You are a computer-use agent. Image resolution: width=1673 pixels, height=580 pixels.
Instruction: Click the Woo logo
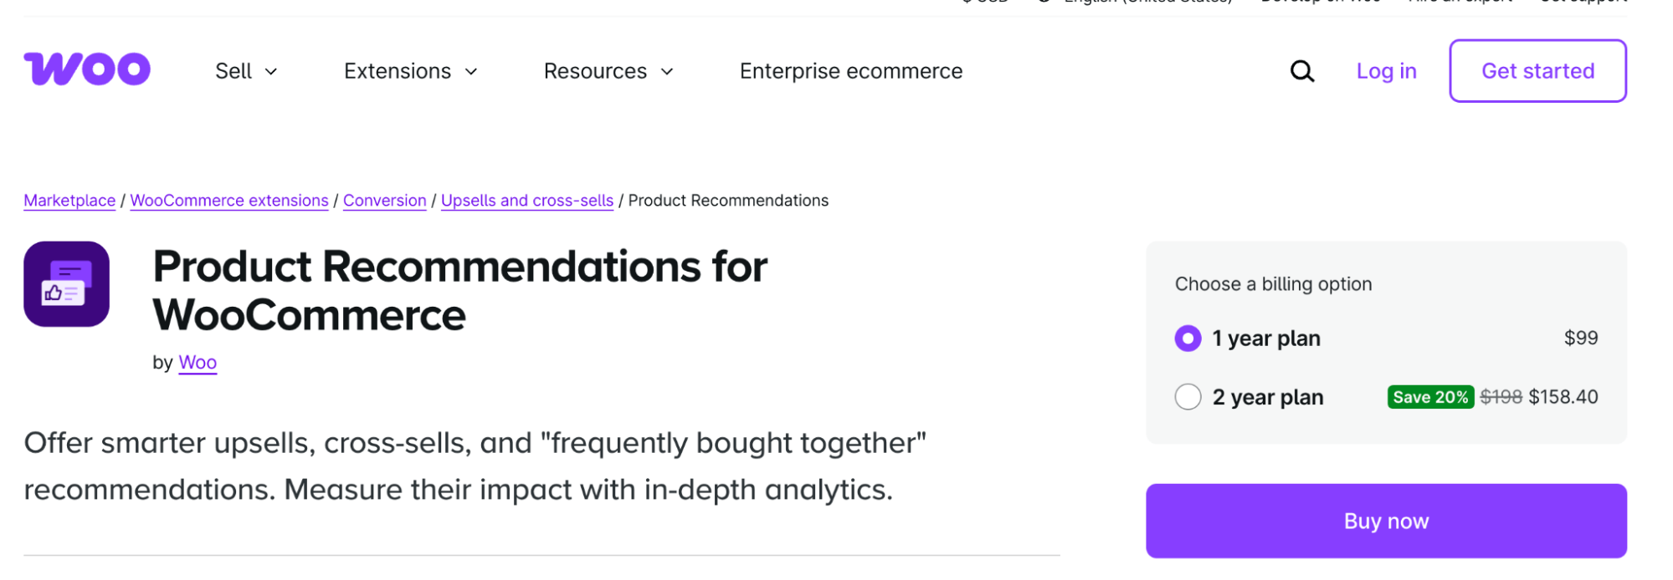(86, 70)
